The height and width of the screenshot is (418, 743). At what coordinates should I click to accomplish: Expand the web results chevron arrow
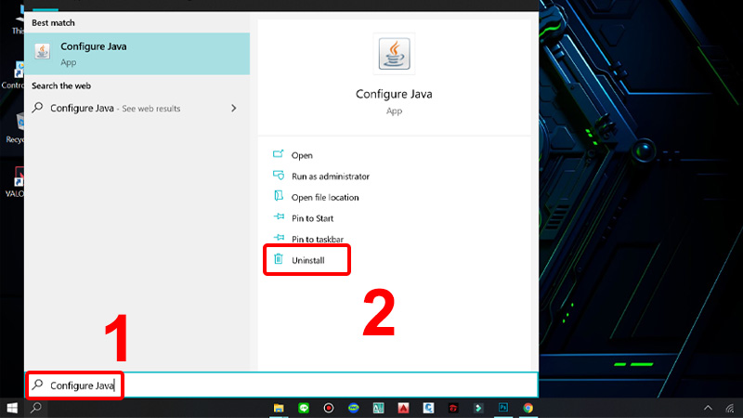[x=234, y=108]
